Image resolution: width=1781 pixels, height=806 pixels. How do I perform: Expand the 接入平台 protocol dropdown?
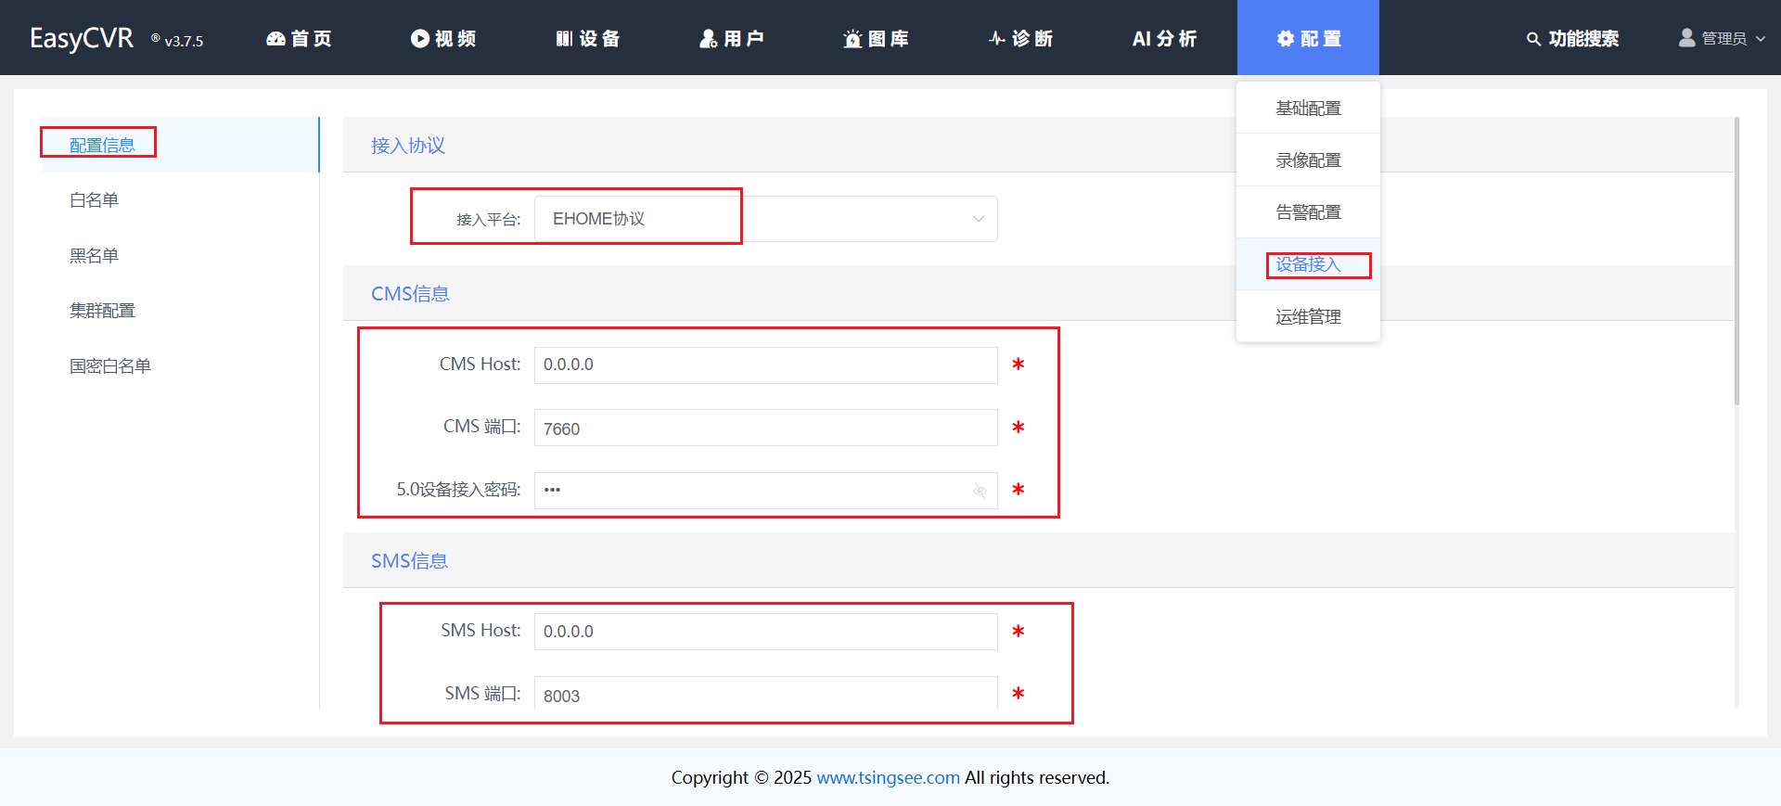pyautogui.click(x=978, y=219)
